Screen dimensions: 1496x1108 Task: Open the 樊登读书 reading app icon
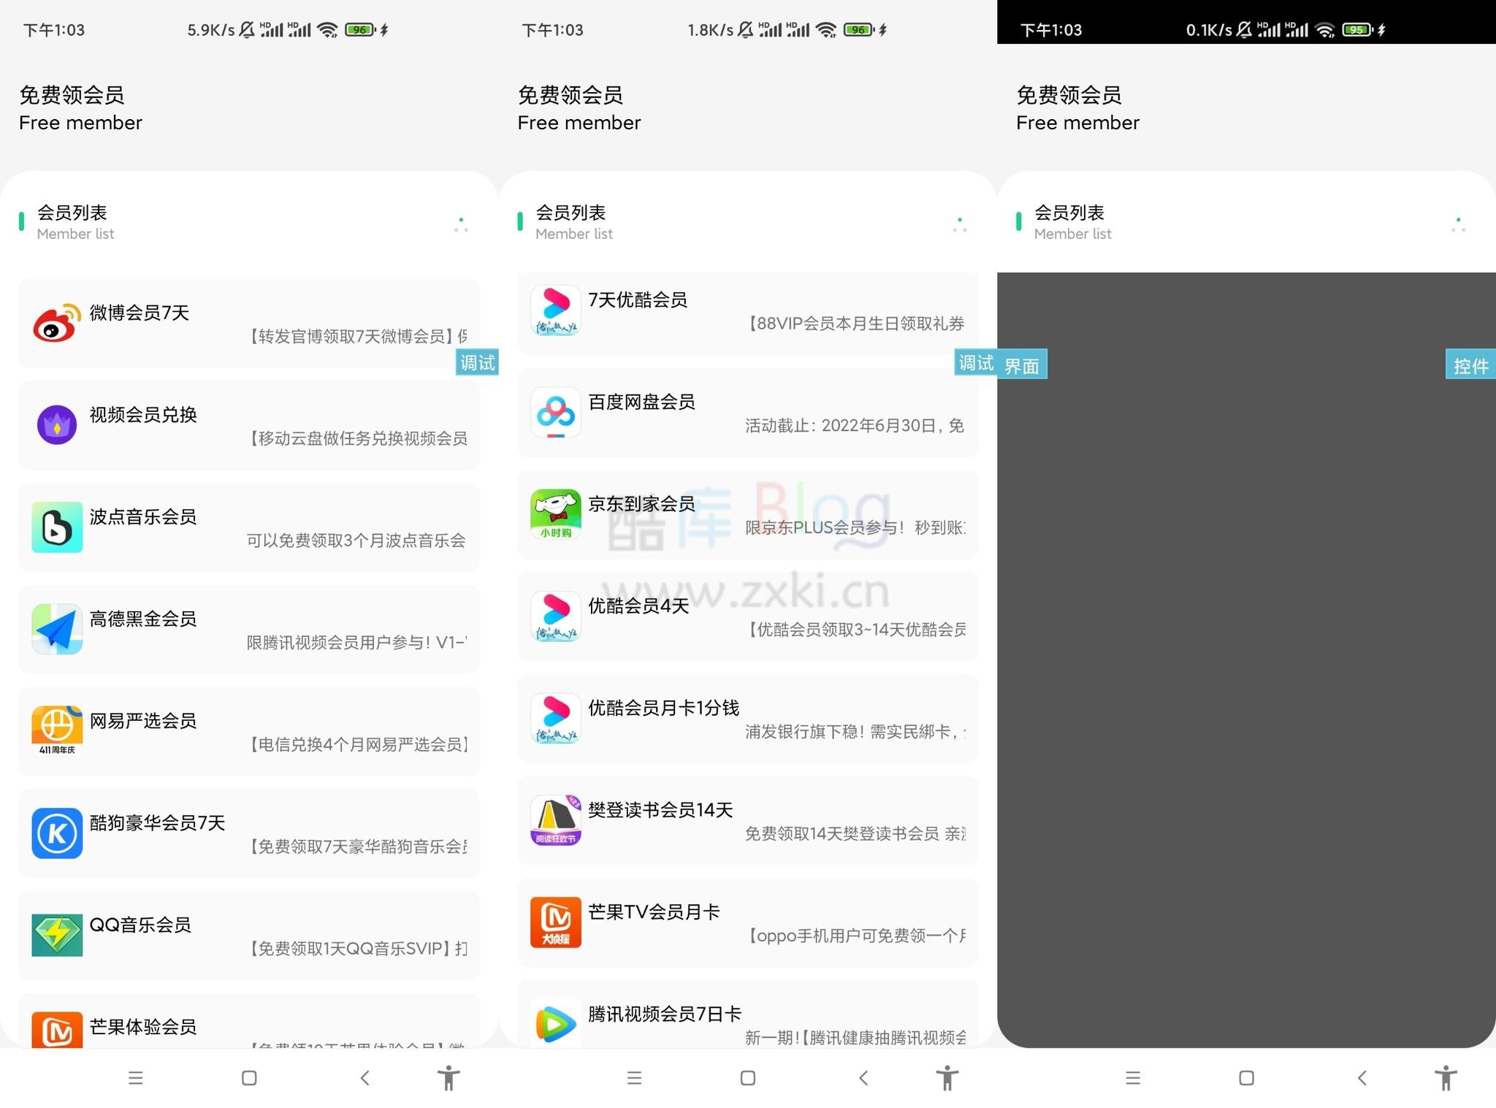pos(555,821)
